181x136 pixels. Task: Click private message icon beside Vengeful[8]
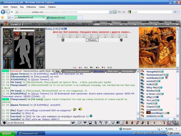(x=142, y=71)
